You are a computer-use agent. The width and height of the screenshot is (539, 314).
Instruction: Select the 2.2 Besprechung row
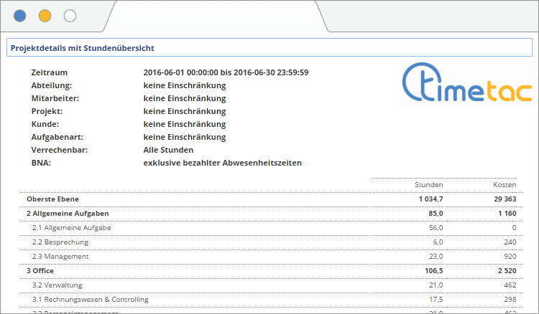pos(60,242)
